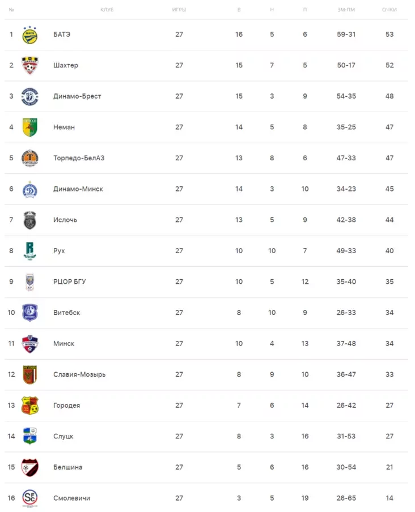Click the БАТЭ club logo

29,35
